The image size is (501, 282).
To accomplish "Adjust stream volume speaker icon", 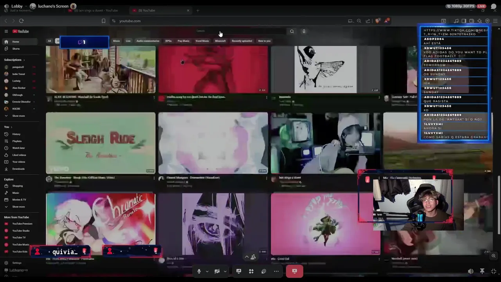I will 470,271.
